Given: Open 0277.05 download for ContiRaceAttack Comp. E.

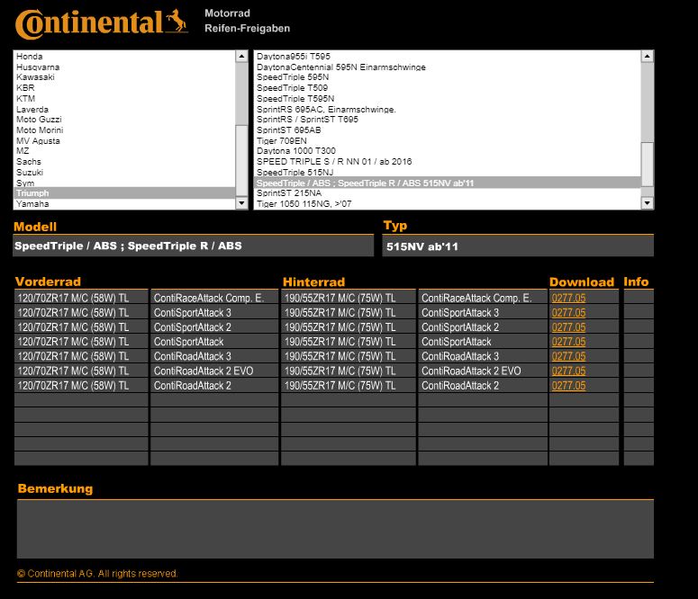Looking at the screenshot, I should point(568,298).
